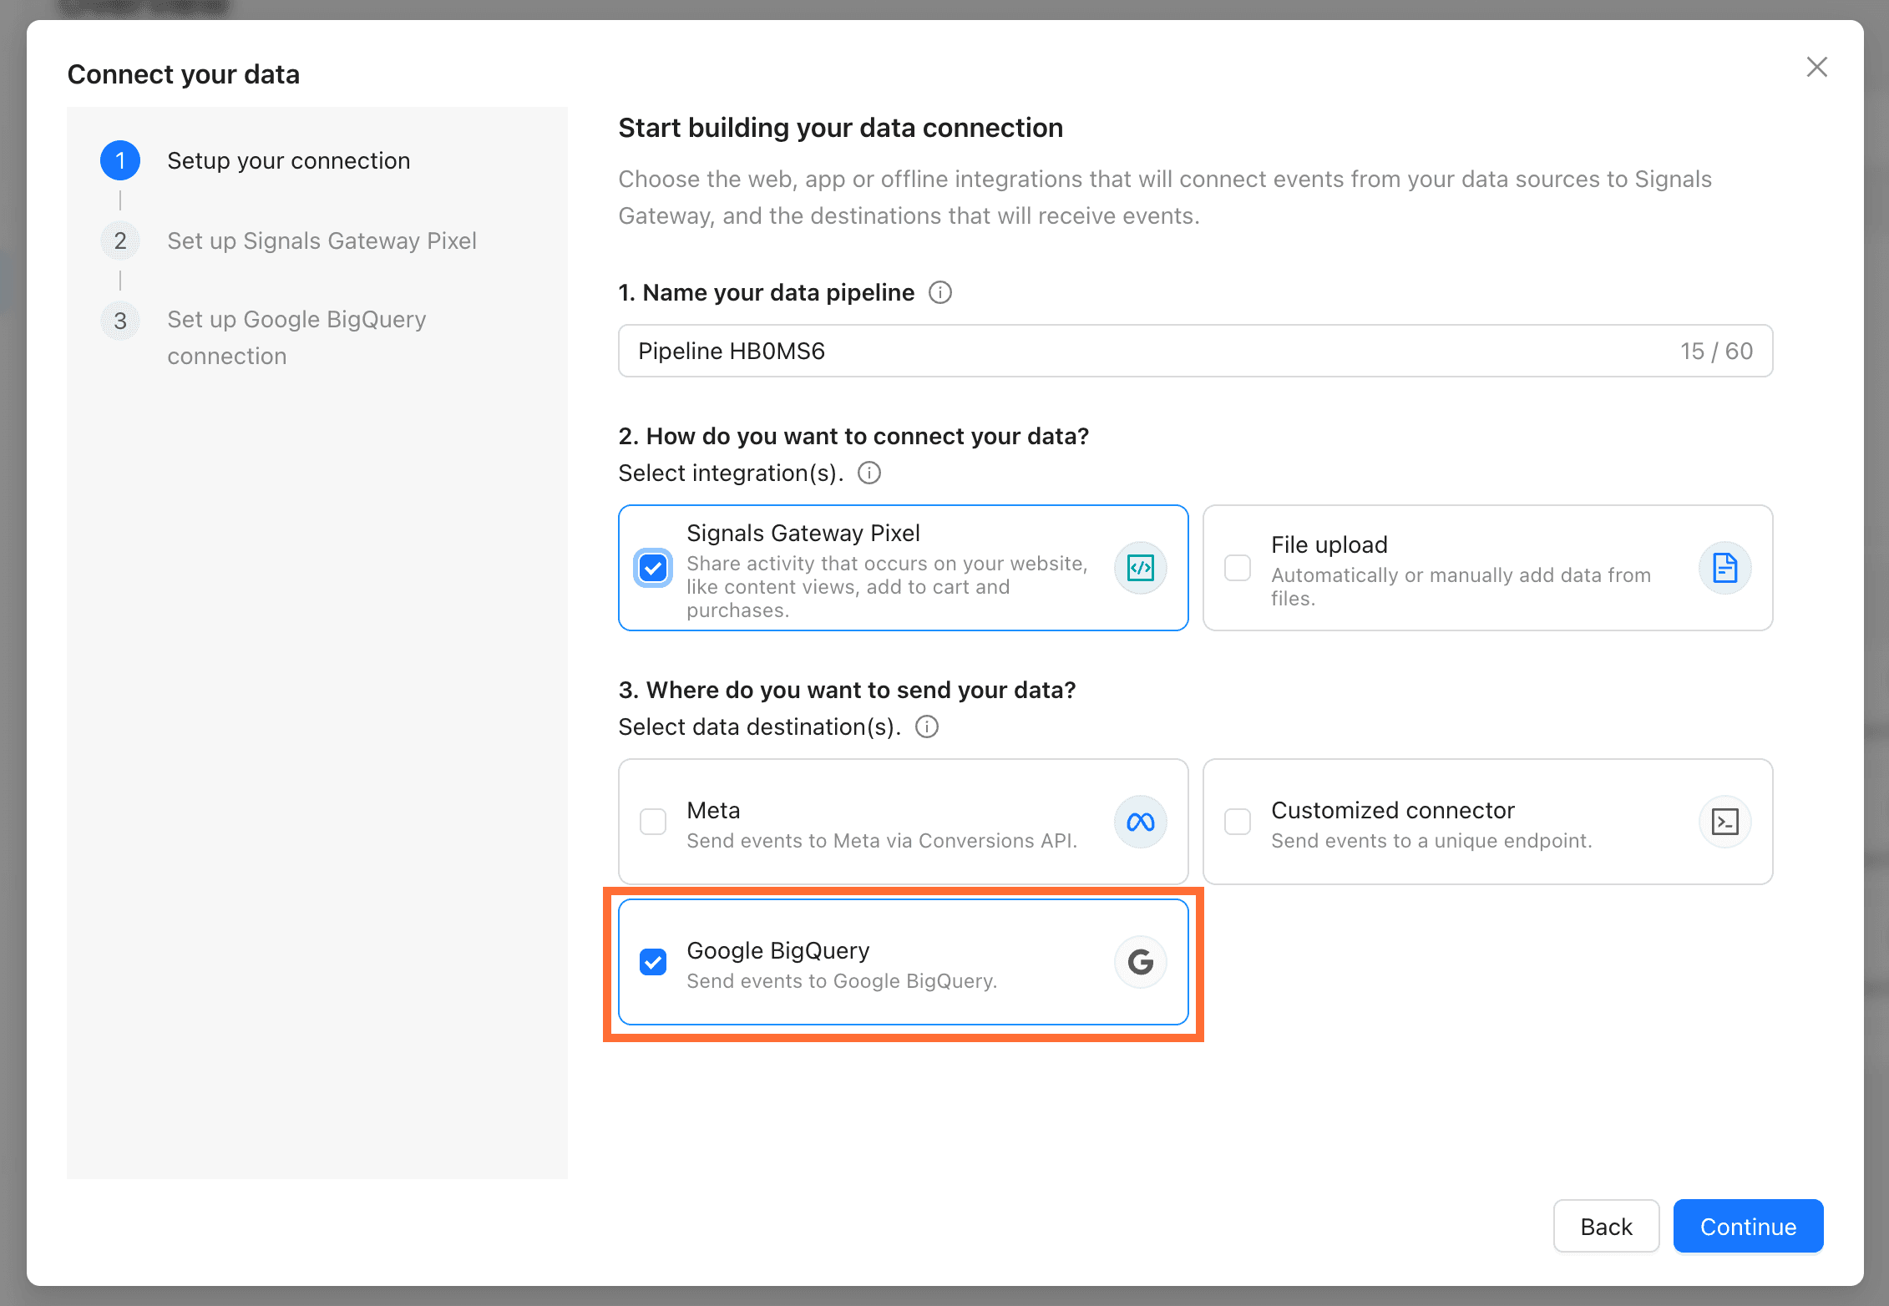Click the step 2 number circle
The image size is (1889, 1306).
[x=120, y=240]
